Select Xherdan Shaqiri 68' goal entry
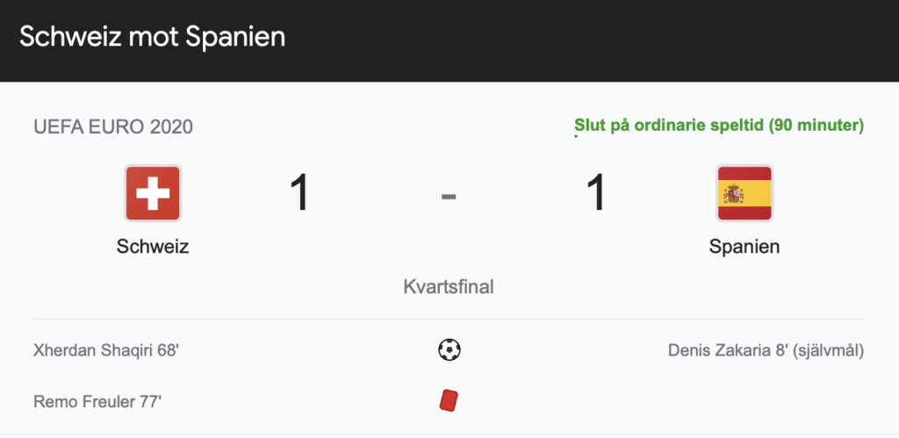The image size is (899, 438). click(x=106, y=349)
